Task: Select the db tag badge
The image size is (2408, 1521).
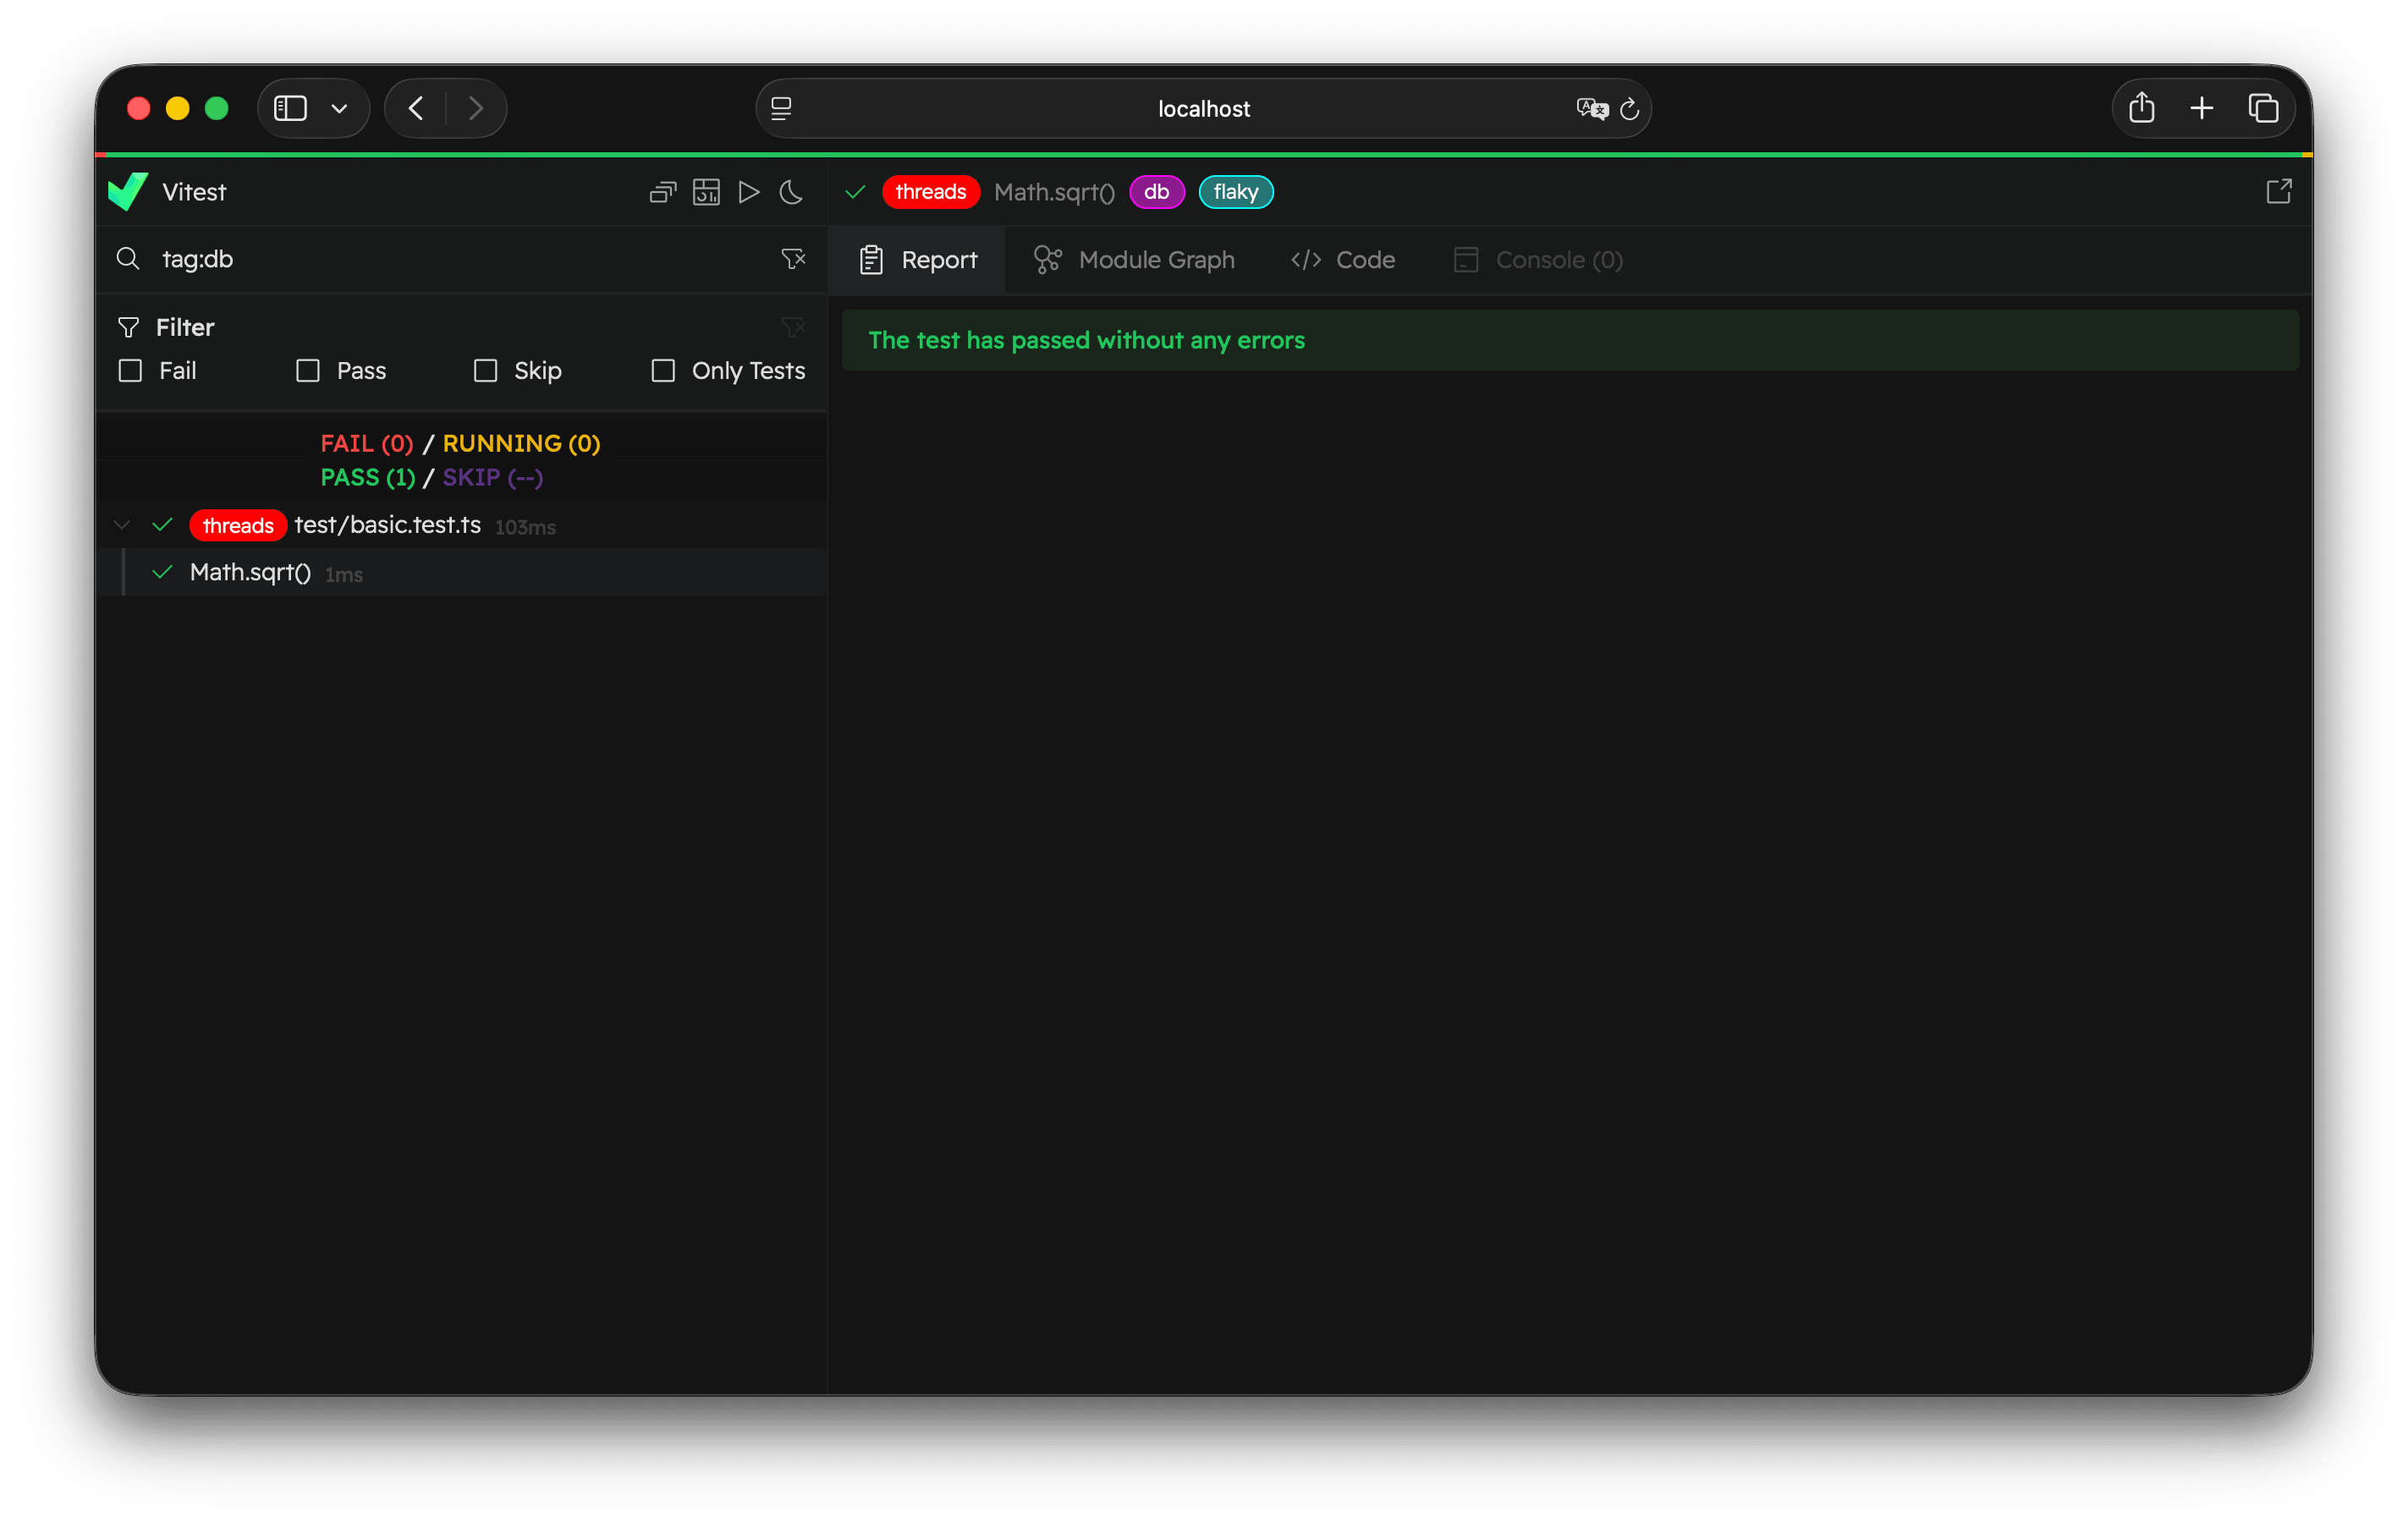Action: (x=1156, y=191)
